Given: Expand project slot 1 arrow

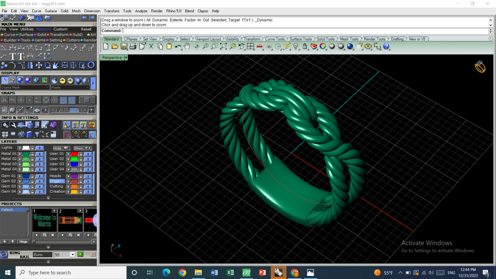Looking at the screenshot, I should click(x=54, y=211).
